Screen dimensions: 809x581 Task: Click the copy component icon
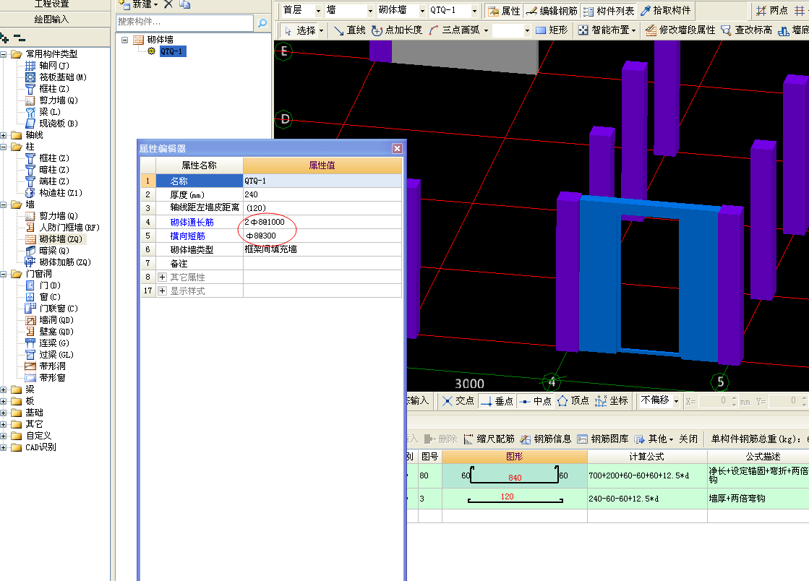pos(184,4)
